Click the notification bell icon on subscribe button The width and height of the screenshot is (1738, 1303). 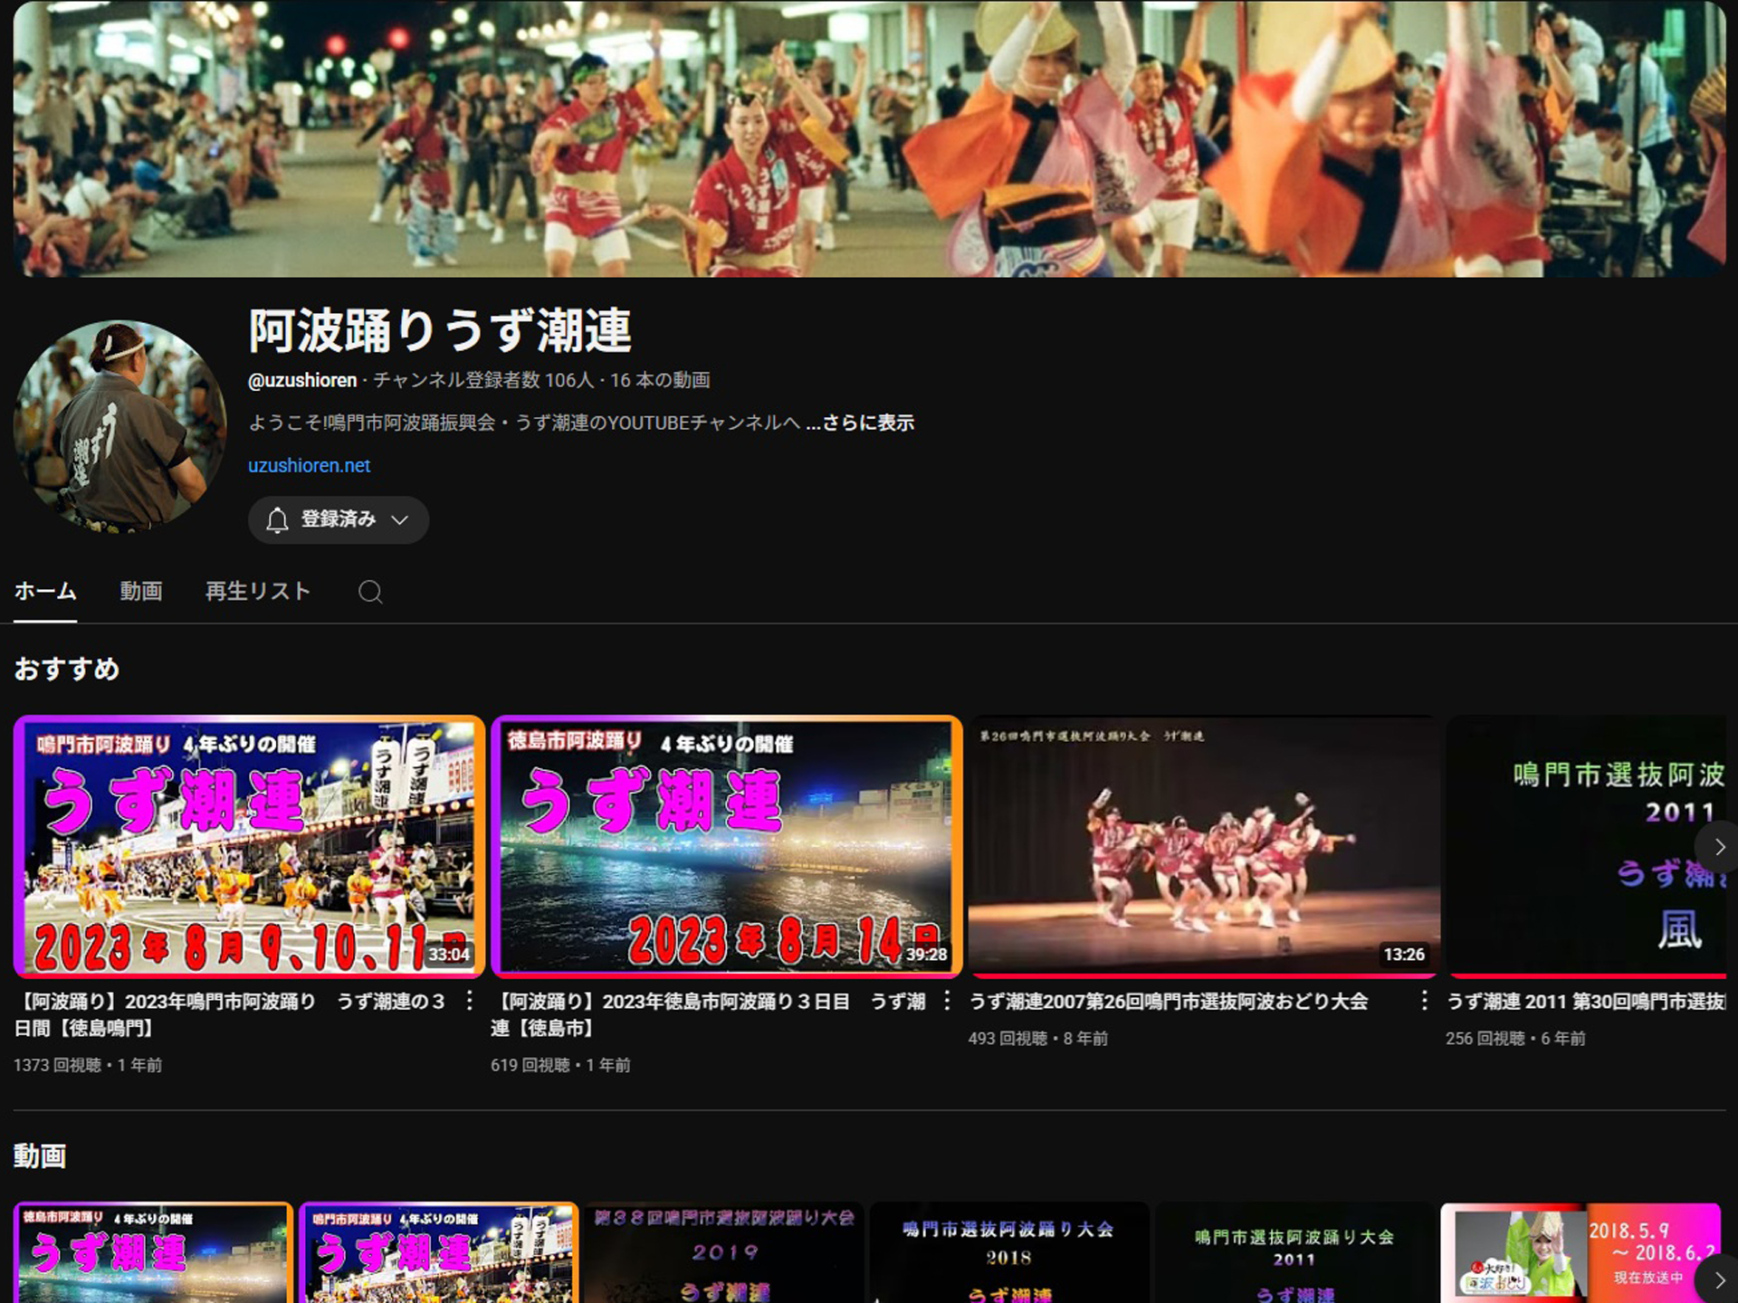click(277, 520)
